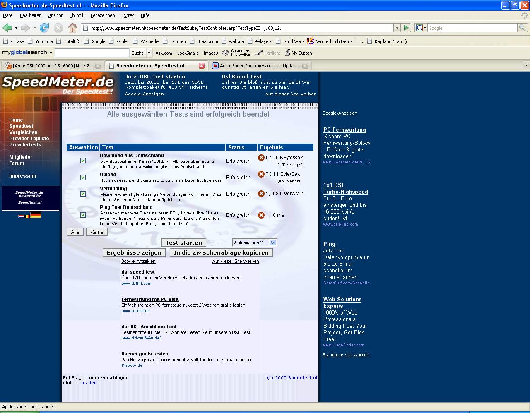Open Provider Topliste in sidebar
This screenshot has height=413, width=530.
29,139
